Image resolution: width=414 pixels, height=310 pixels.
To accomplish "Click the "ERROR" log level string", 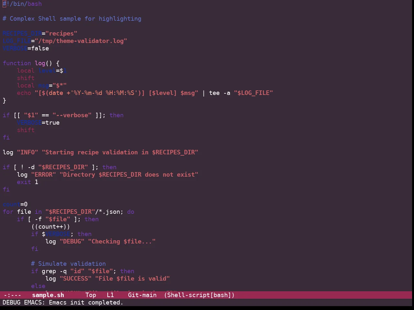I will (x=44, y=175).
